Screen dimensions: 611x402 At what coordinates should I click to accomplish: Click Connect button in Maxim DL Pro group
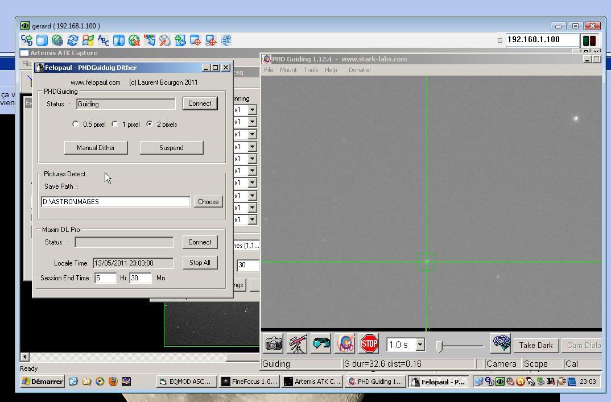pos(200,242)
